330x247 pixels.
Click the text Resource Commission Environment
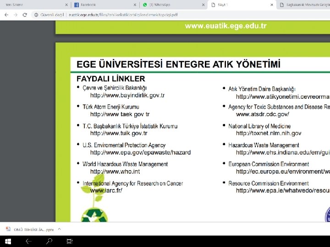[268, 183]
